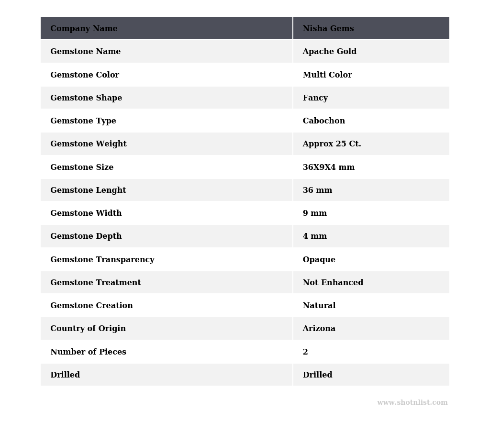
Task: Click the Drilled value in last row
Action: (317, 375)
